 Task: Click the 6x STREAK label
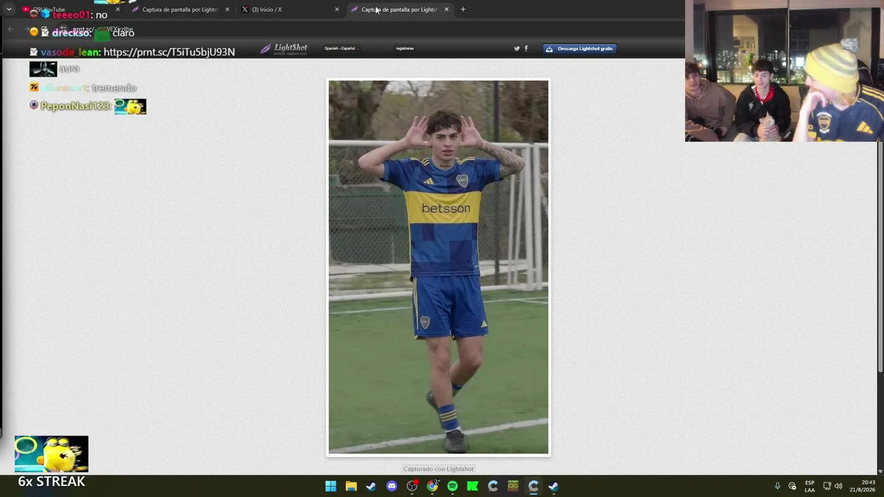click(52, 482)
